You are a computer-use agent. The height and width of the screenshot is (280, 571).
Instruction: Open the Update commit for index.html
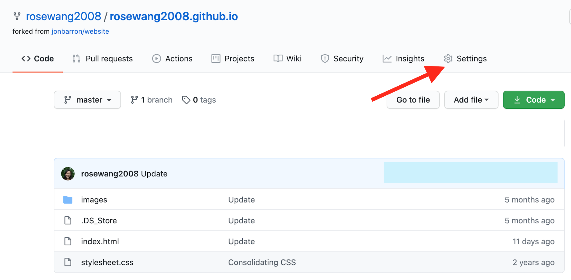pos(241,242)
